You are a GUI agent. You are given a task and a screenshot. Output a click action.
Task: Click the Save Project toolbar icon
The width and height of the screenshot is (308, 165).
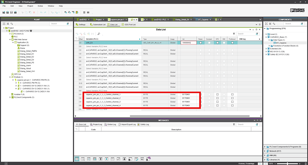12,13
